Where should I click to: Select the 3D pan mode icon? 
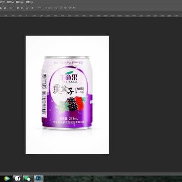click(66, 8)
